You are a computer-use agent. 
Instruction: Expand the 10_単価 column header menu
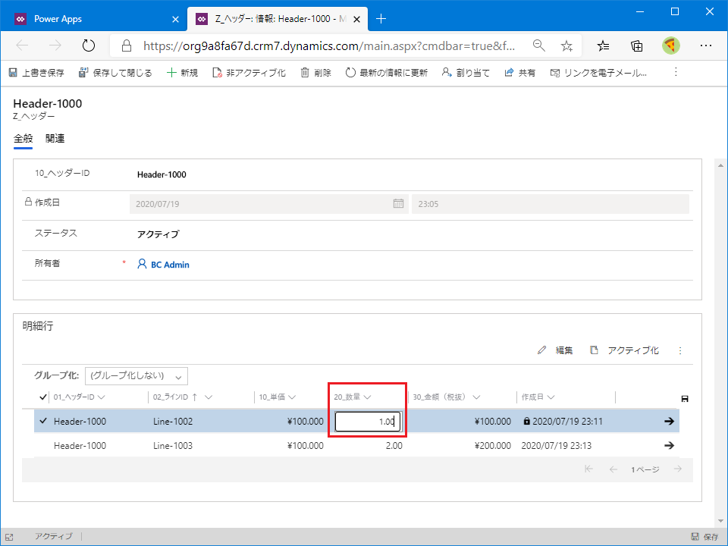[292, 397]
